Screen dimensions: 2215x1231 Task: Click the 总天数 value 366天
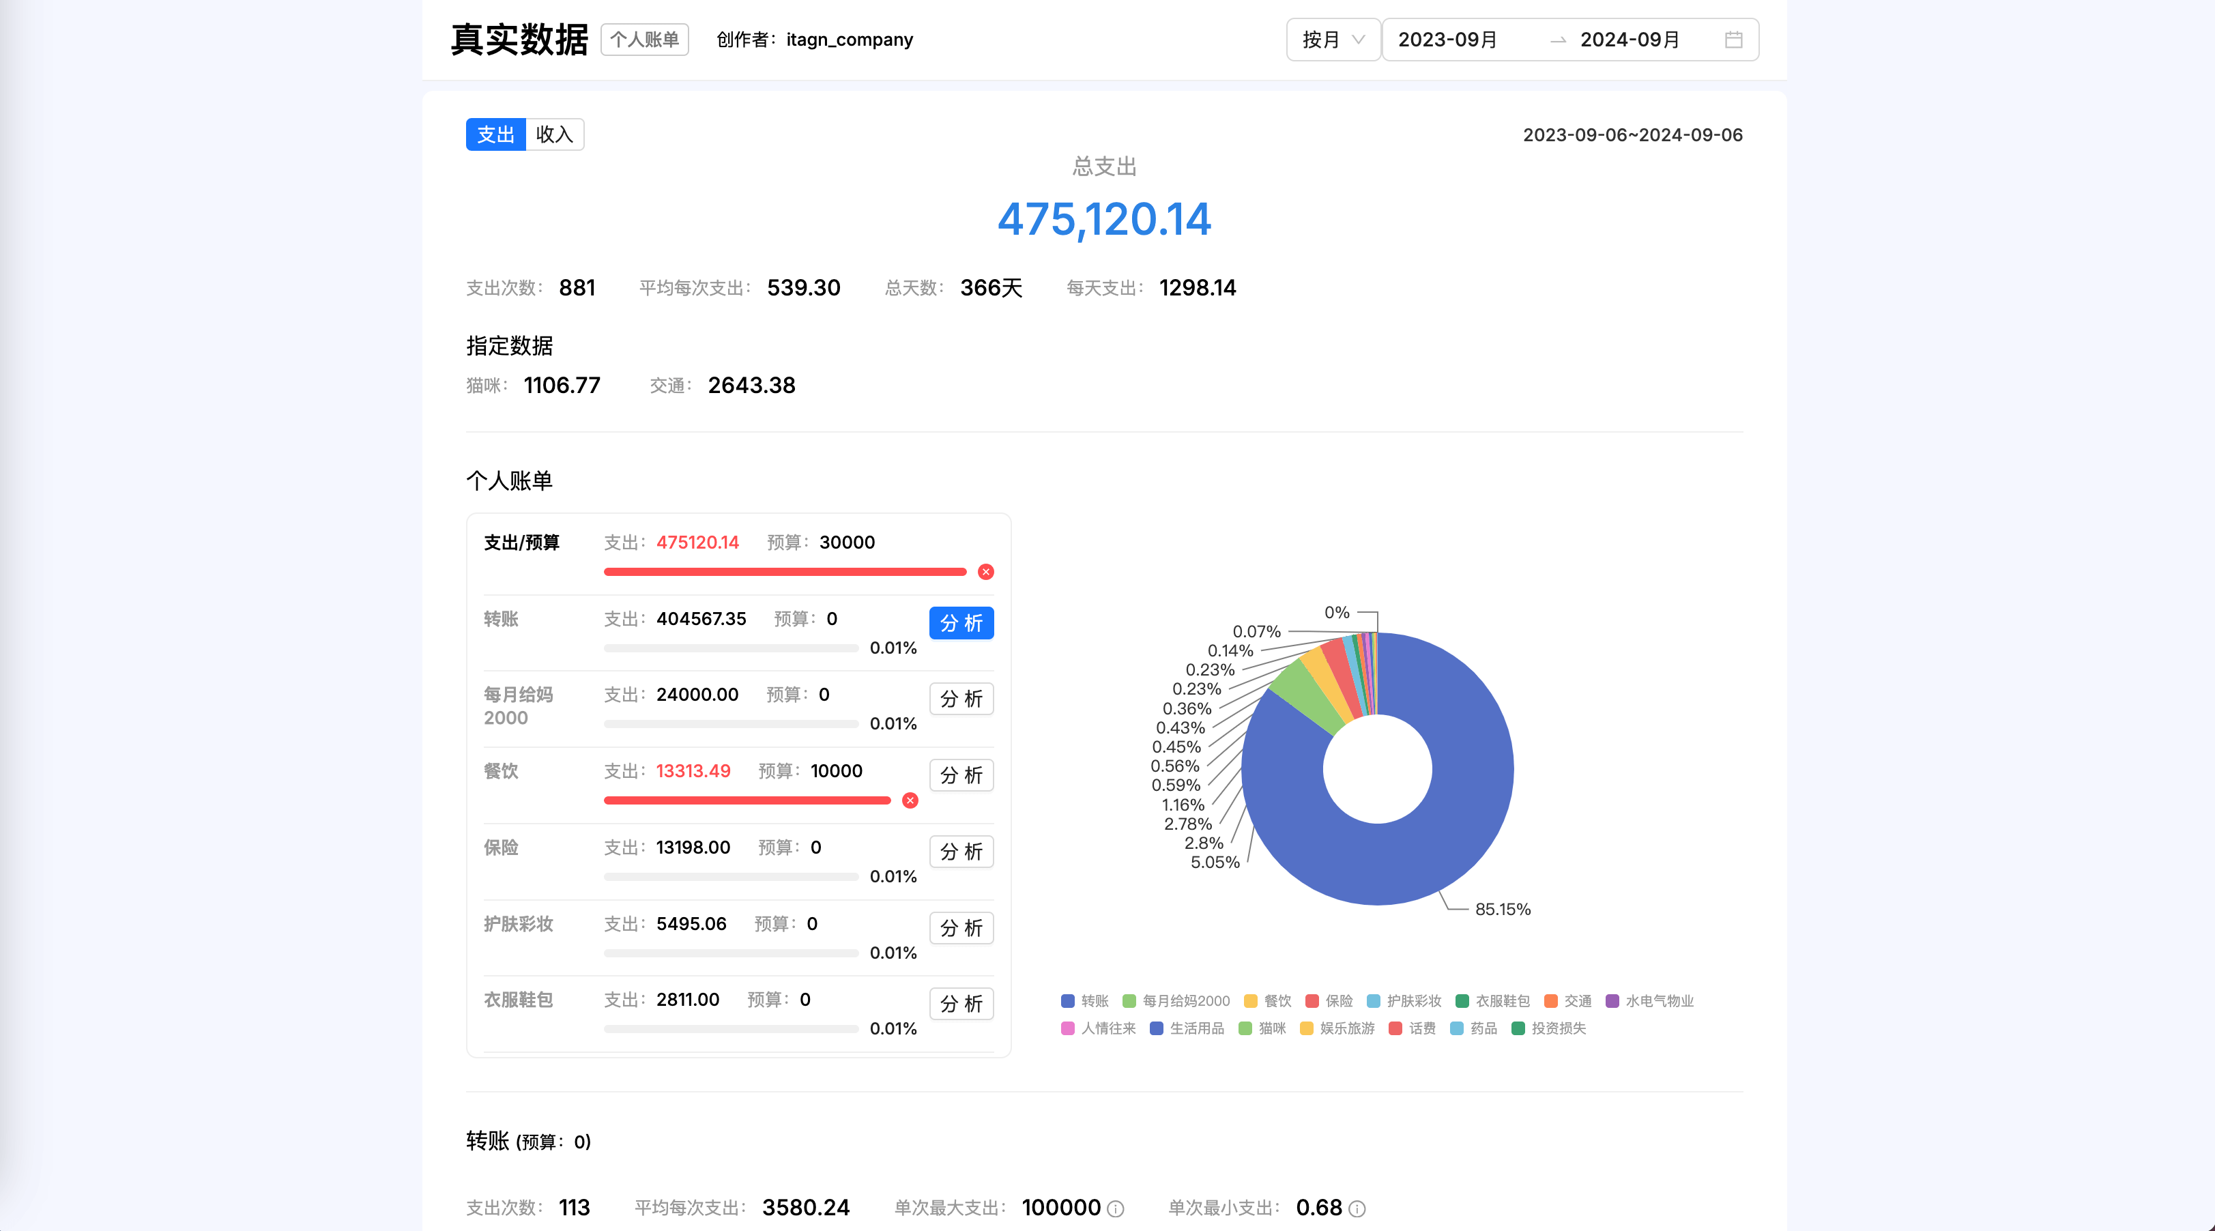(991, 288)
